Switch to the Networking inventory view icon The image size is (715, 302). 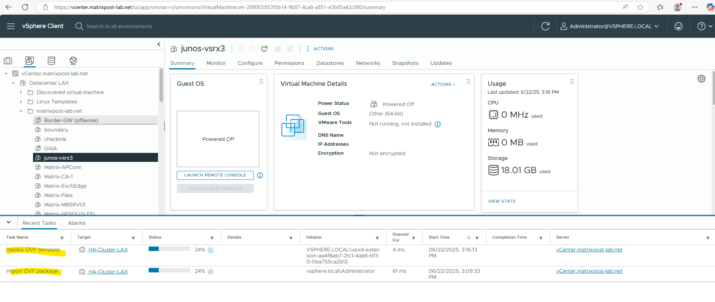[x=73, y=61]
